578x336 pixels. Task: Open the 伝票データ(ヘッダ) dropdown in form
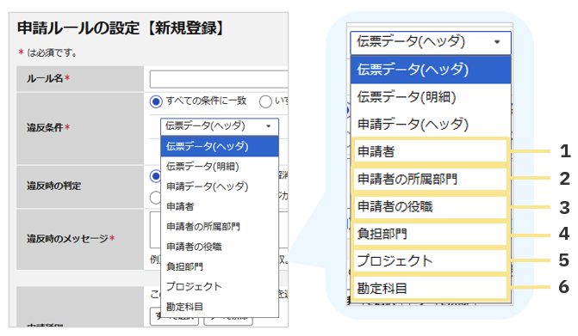pos(220,126)
